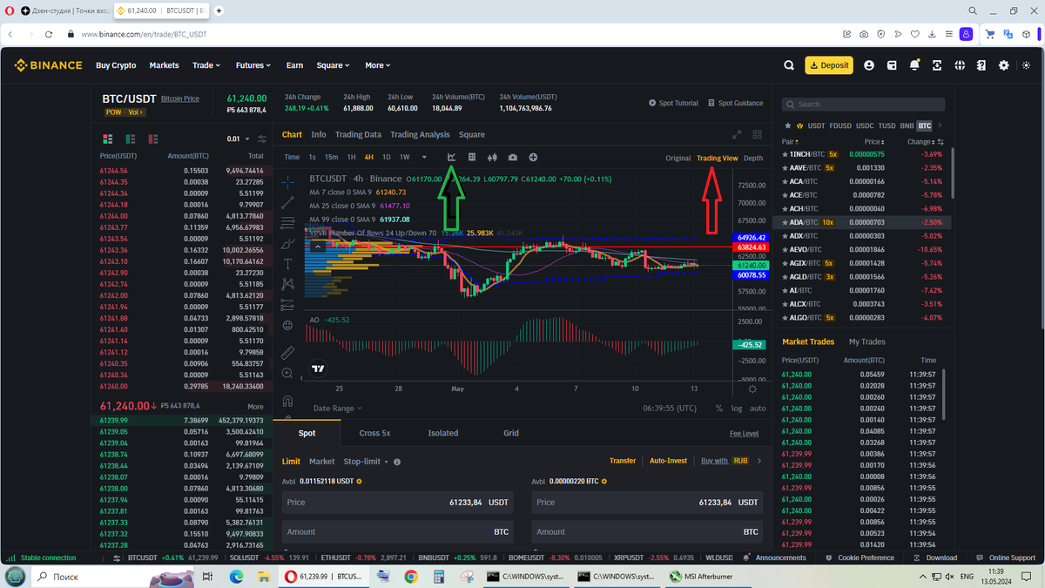
Task: Show only buy orders in order book
Action: pos(131,139)
